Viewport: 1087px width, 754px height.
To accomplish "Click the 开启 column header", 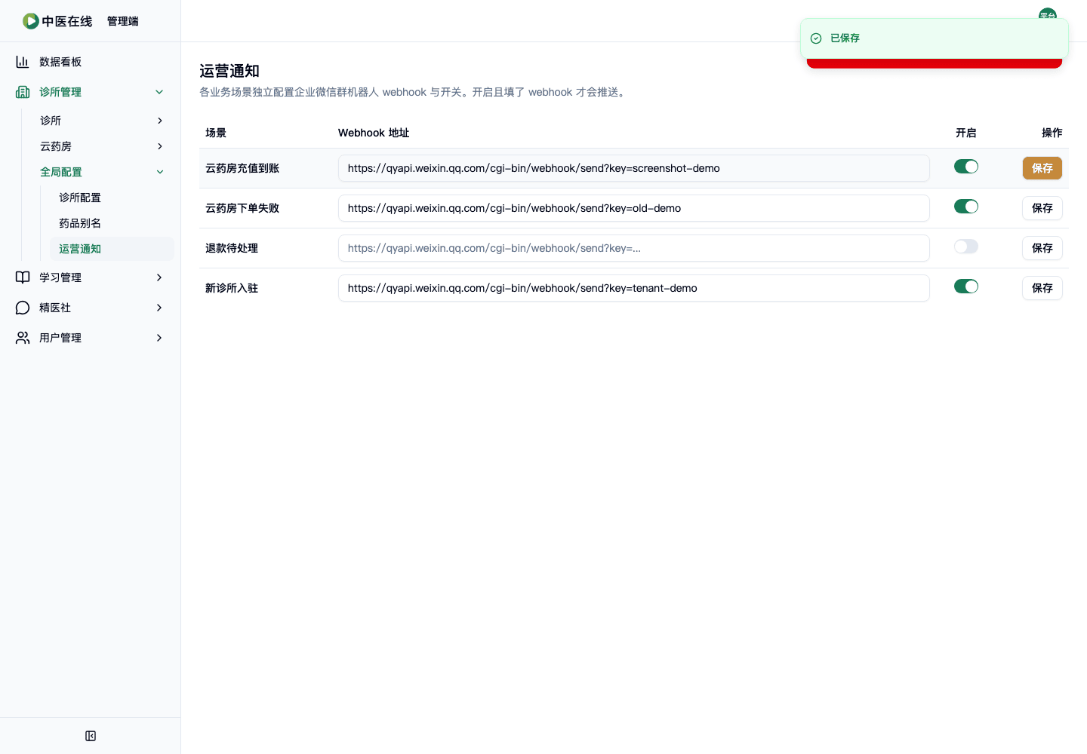I will pos(966,133).
